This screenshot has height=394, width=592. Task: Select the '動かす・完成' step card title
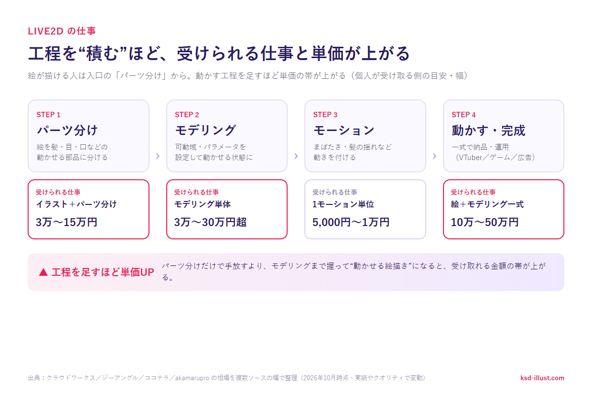(x=488, y=131)
